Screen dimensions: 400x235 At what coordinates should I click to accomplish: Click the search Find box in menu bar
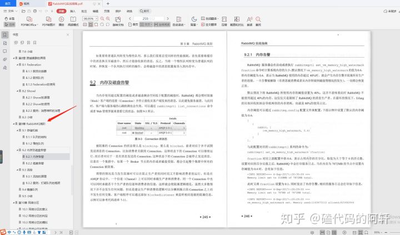tap(144, 11)
